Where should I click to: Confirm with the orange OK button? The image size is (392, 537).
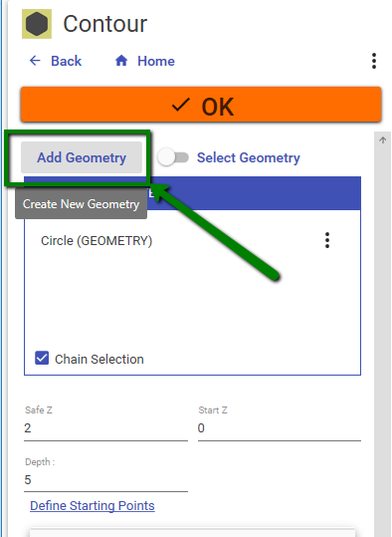point(201,105)
